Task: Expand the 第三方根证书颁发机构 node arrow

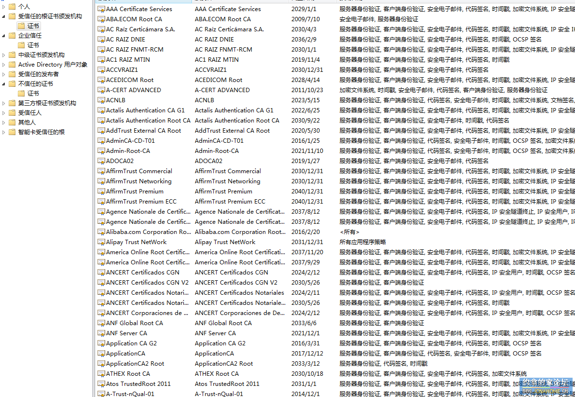Action: point(4,103)
